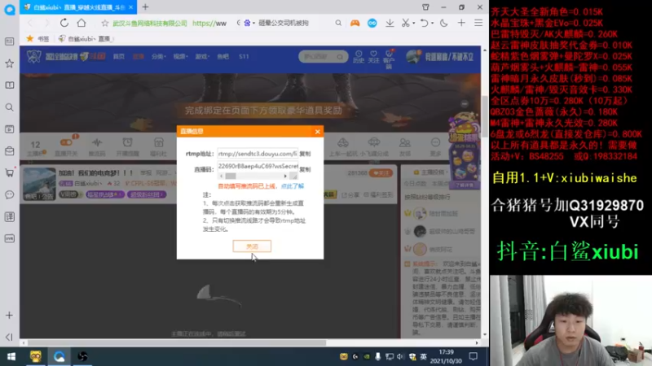This screenshot has width=652, height=366.
Task: Toggle the 直播开关 live switch
Action: pyautogui.click(x=66, y=147)
